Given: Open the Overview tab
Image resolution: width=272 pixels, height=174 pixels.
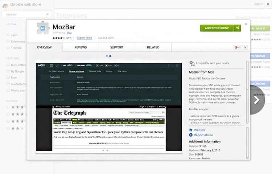Looking at the screenshot, I should click(x=44, y=47).
